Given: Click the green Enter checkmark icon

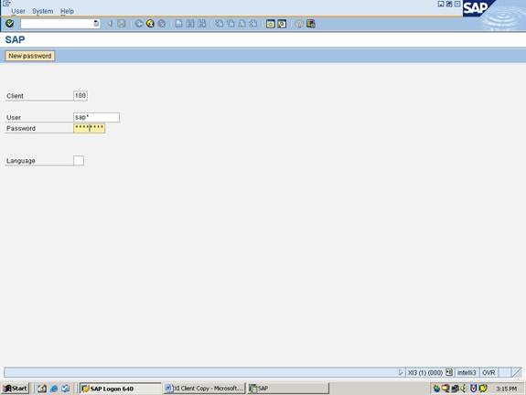Looking at the screenshot, I should [10, 24].
